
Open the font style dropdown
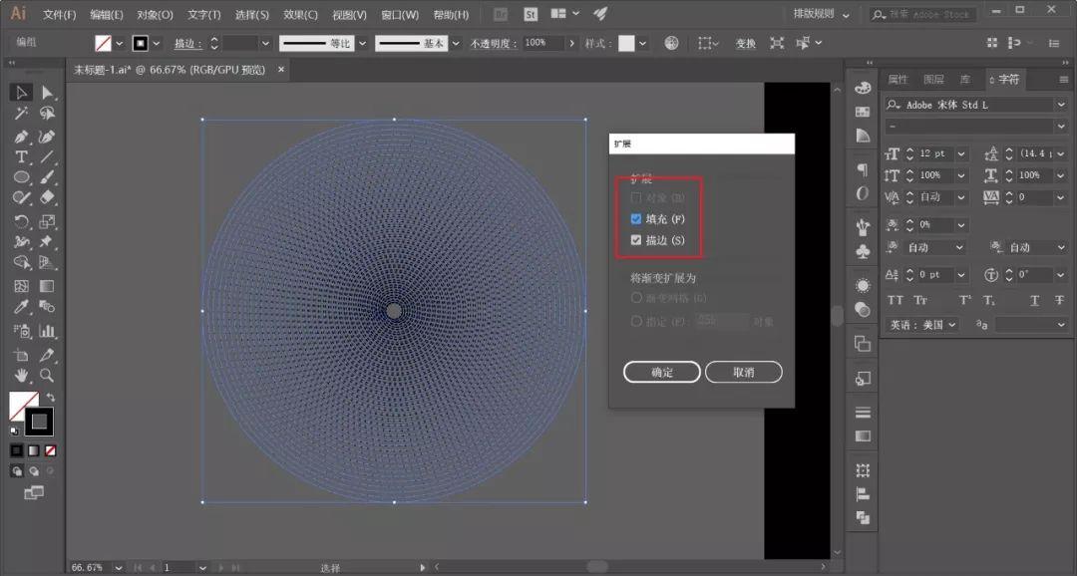point(1061,127)
